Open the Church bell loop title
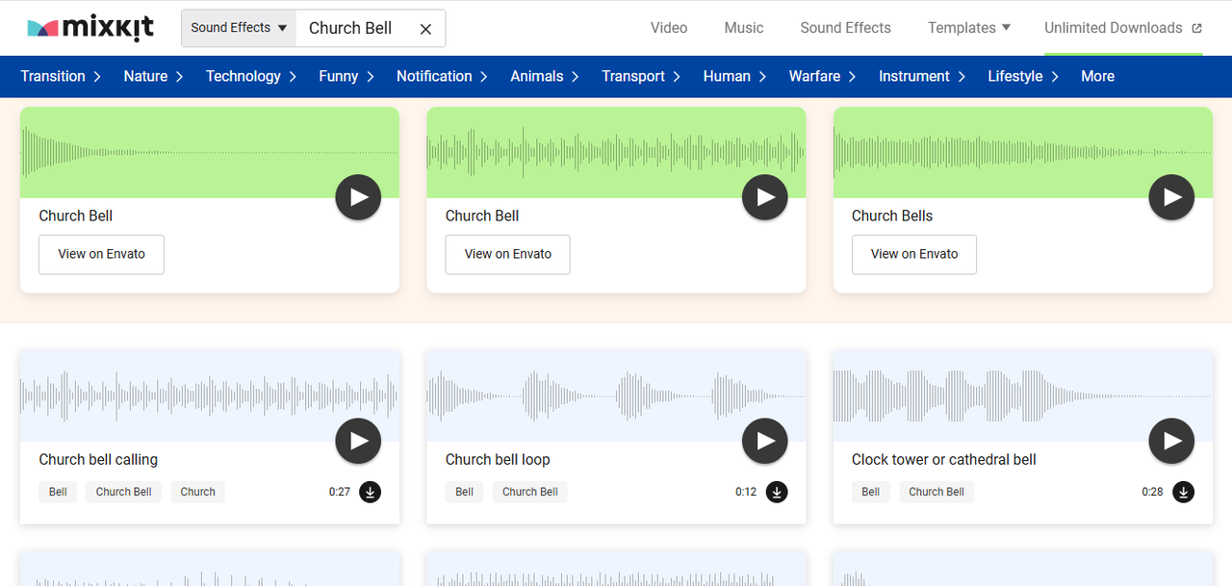The image size is (1232, 586). 498,460
